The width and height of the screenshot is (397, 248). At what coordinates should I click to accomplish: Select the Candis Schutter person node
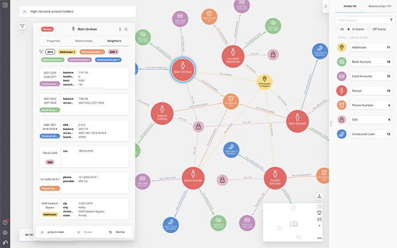275,178
